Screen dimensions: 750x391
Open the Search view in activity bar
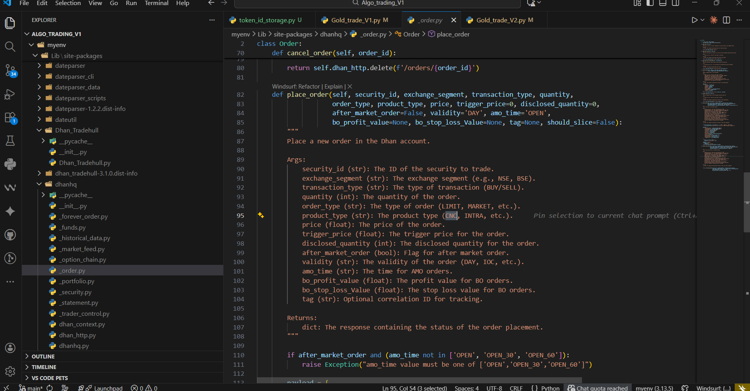point(10,47)
